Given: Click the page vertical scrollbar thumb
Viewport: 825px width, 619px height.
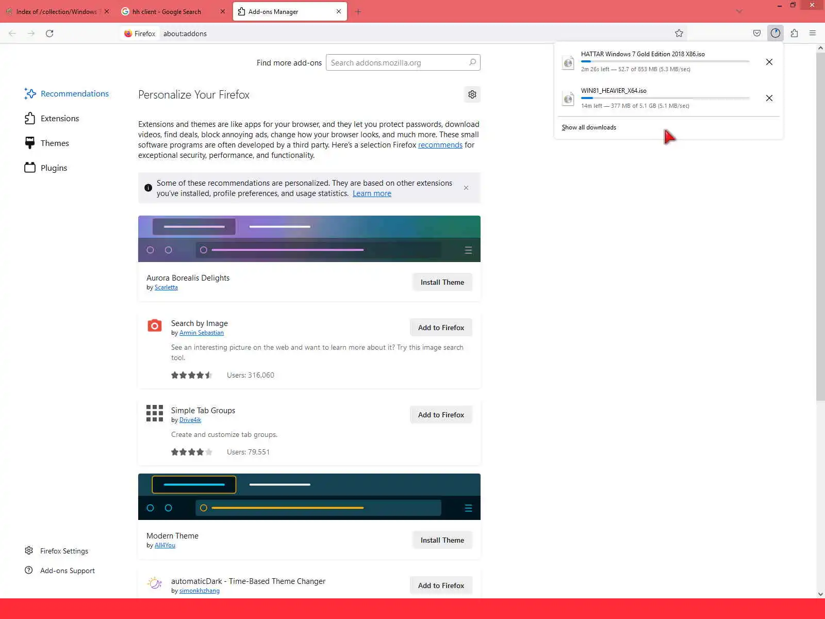Looking at the screenshot, I should [820, 226].
